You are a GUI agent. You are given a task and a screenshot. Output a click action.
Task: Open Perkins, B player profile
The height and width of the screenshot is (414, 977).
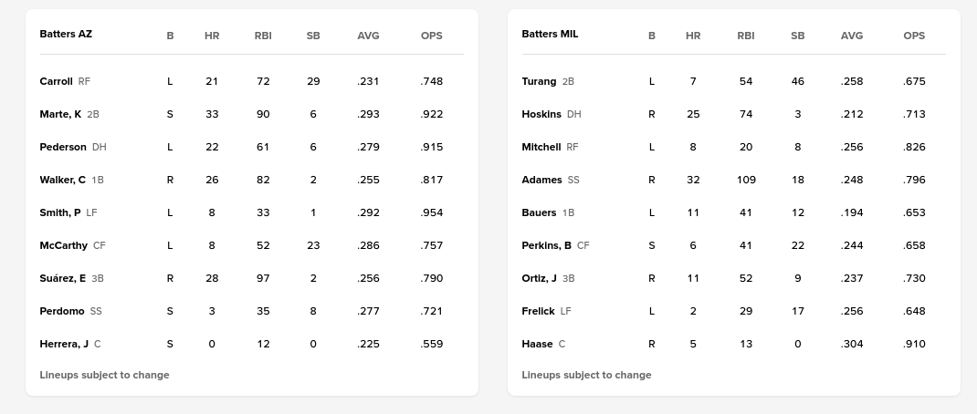547,245
